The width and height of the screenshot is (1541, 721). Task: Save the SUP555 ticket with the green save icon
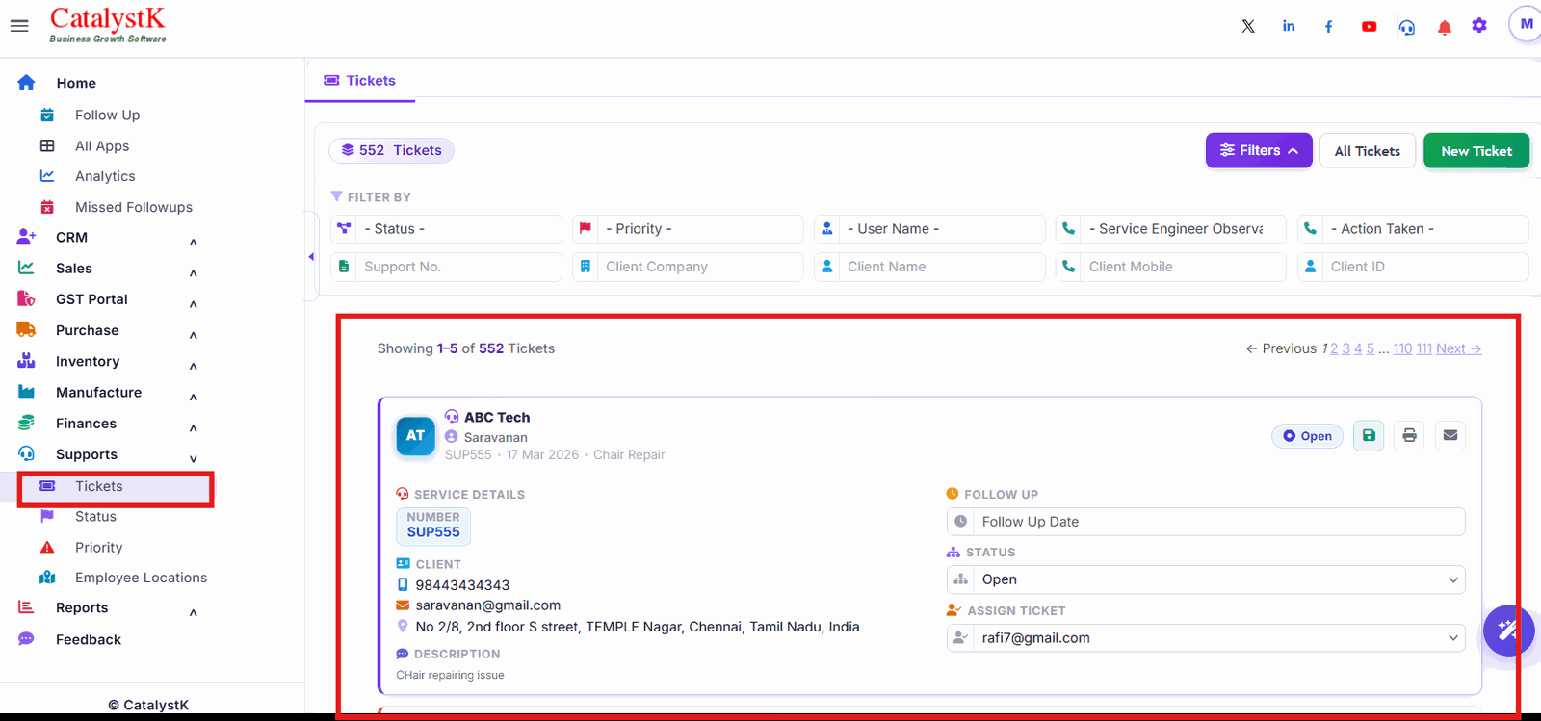click(1369, 435)
